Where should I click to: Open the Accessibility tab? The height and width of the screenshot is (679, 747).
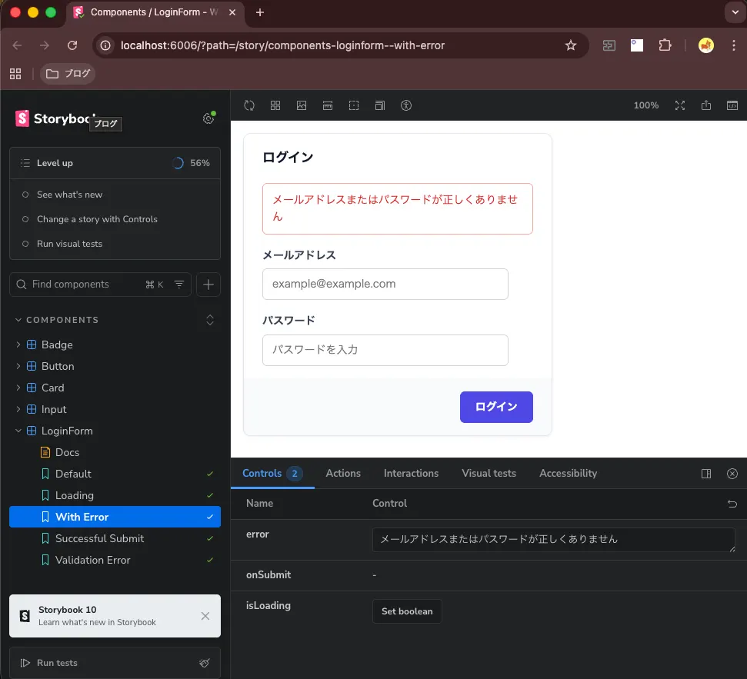tap(568, 473)
